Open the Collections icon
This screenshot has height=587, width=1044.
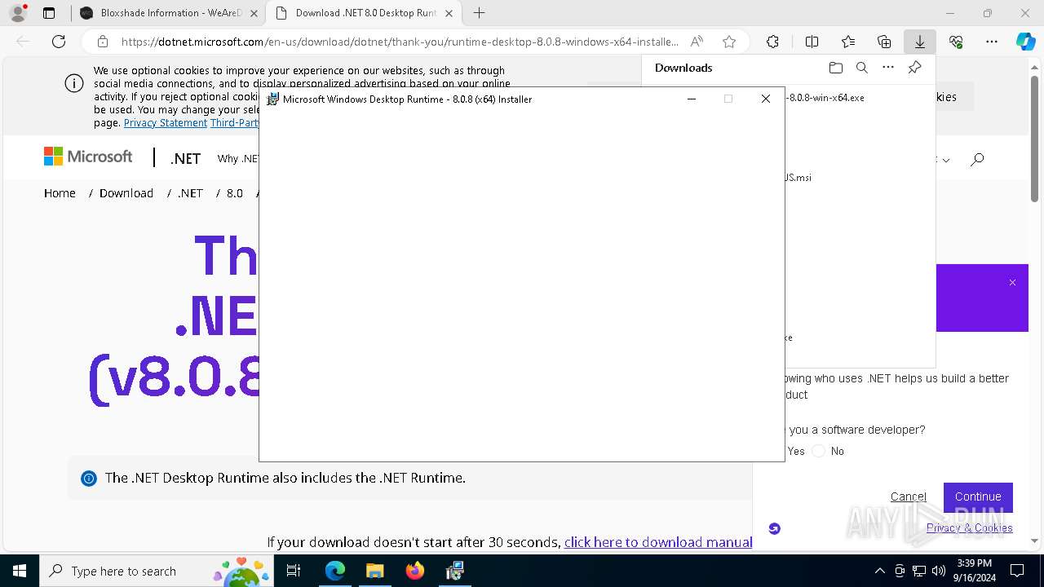tap(884, 42)
